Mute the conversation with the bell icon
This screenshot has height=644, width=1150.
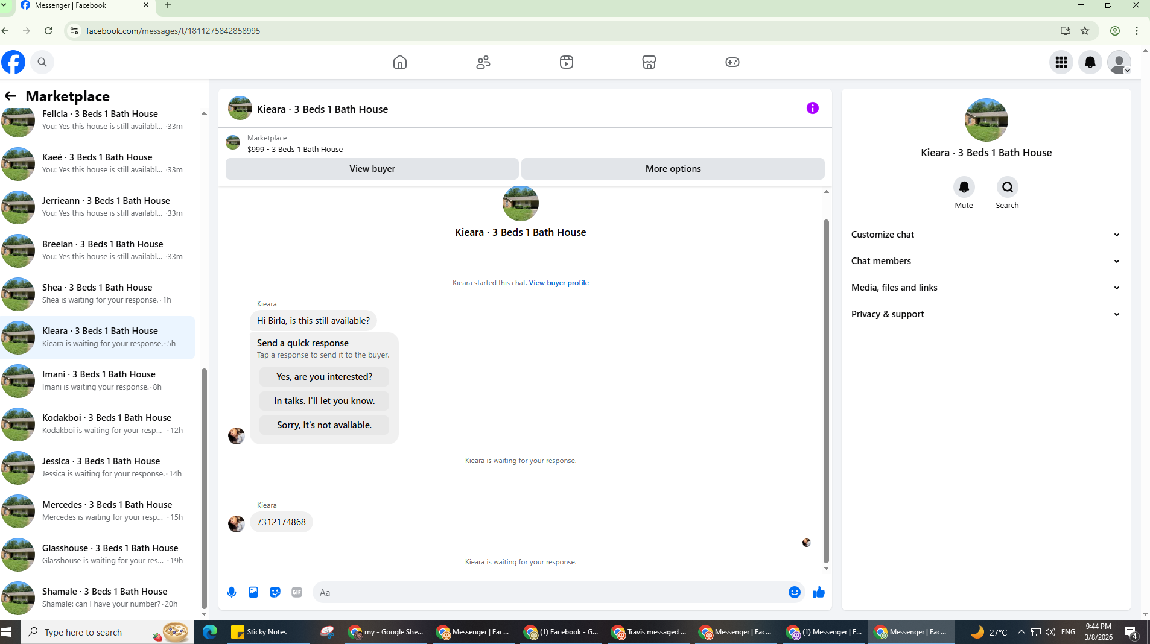(964, 187)
